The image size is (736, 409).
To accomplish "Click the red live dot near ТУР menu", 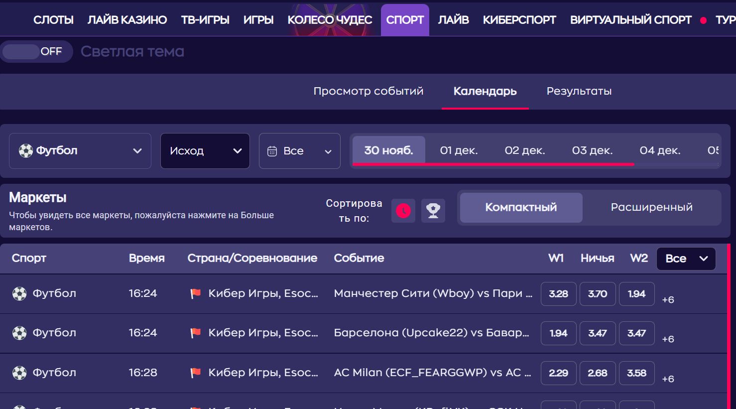I will click(x=703, y=20).
